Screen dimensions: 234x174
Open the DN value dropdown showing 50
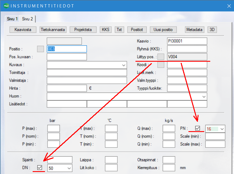click(x=69, y=168)
